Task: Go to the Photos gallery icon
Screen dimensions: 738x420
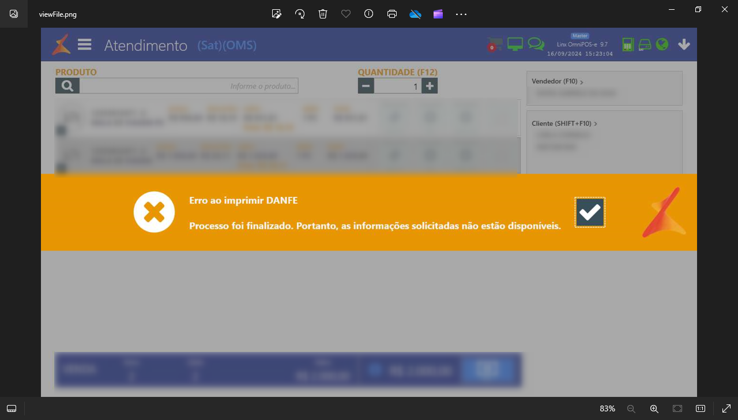Action: (x=14, y=14)
